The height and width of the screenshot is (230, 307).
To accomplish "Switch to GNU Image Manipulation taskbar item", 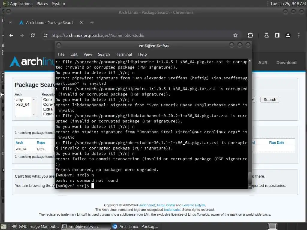I will point(35,226).
